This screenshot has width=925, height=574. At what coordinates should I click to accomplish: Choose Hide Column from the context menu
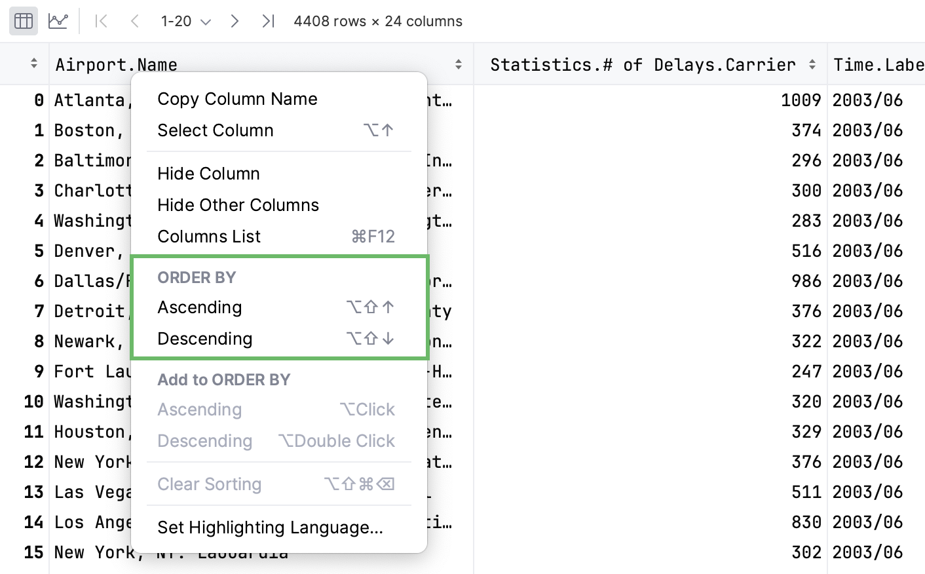(208, 173)
